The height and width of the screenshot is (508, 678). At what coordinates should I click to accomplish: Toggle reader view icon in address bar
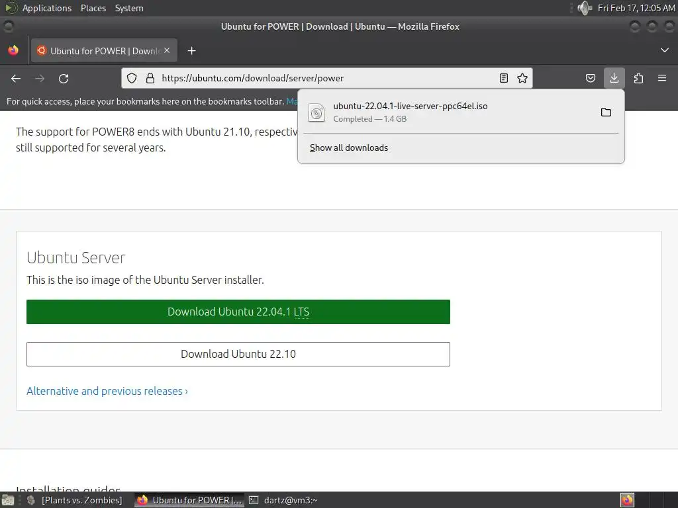pyautogui.click(x=504, y=78)
